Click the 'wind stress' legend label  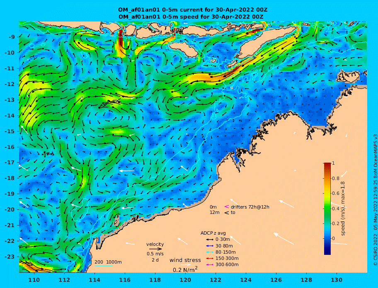point(185,260)
